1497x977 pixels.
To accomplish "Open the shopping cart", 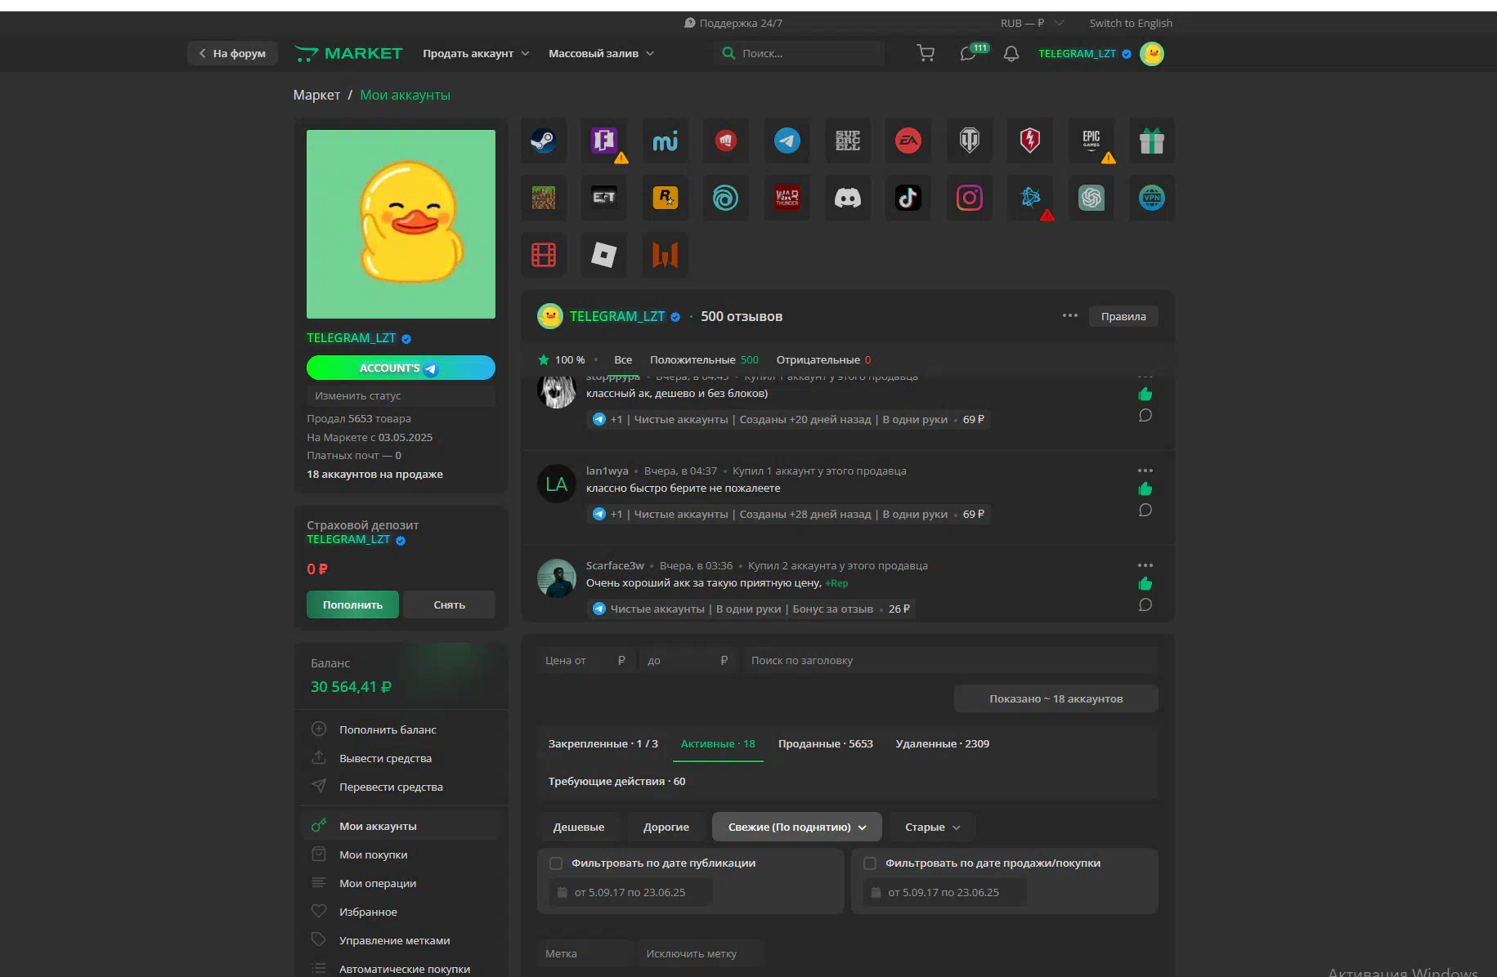I will point(926,54).
